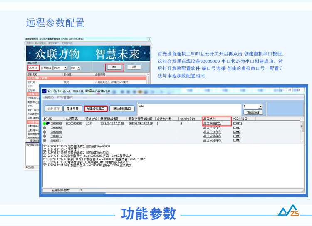Screen dimensions: 312x226
Task: Minimize the DTU data center window
Action: tap(282, 90)
